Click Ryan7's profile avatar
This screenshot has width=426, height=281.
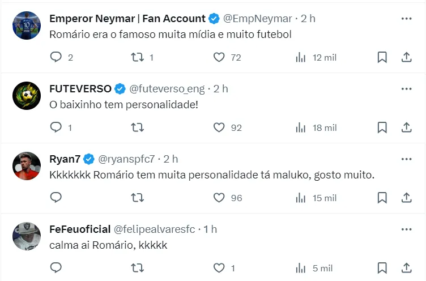27,166
